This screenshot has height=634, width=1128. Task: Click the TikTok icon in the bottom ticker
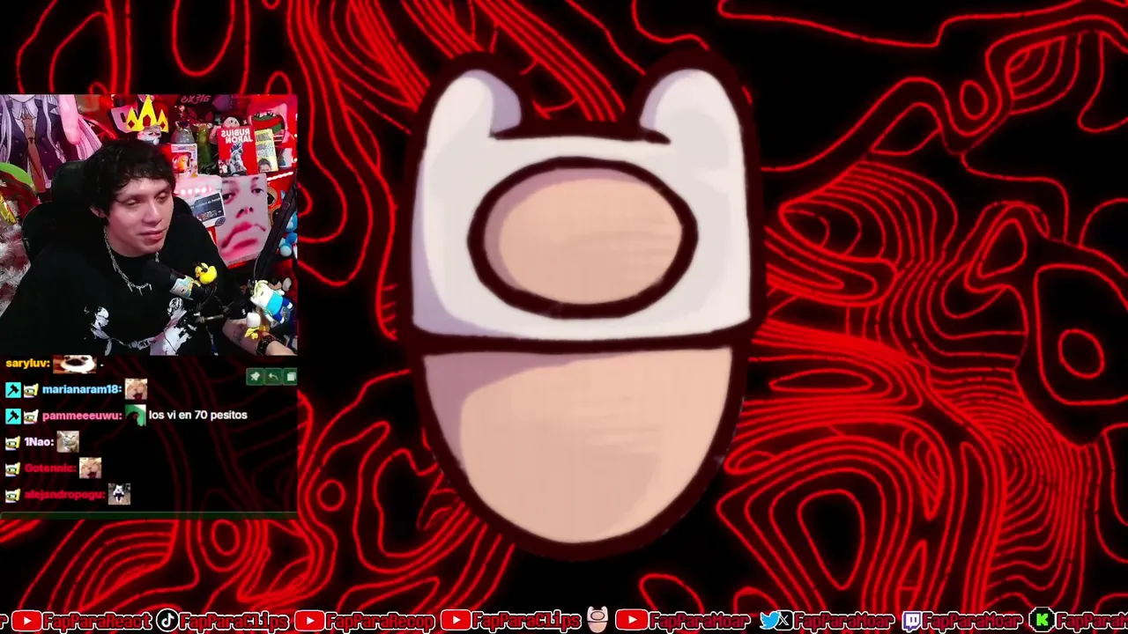tap(167, 621)
